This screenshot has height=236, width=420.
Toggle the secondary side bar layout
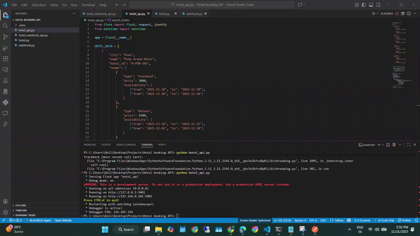click(x=378, y=5)
